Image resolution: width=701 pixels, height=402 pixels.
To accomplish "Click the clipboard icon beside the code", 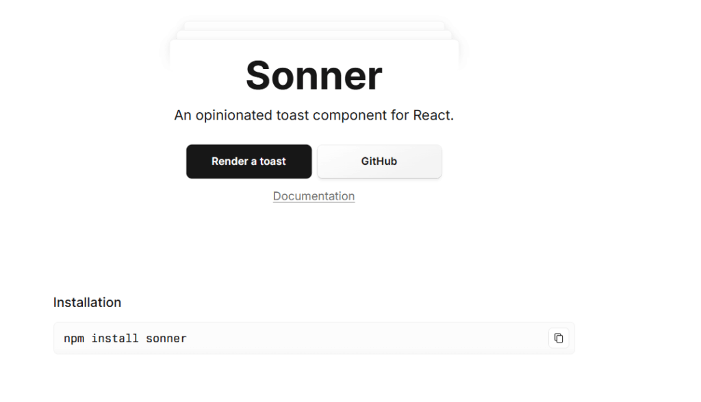I will [x=559, y=338].
